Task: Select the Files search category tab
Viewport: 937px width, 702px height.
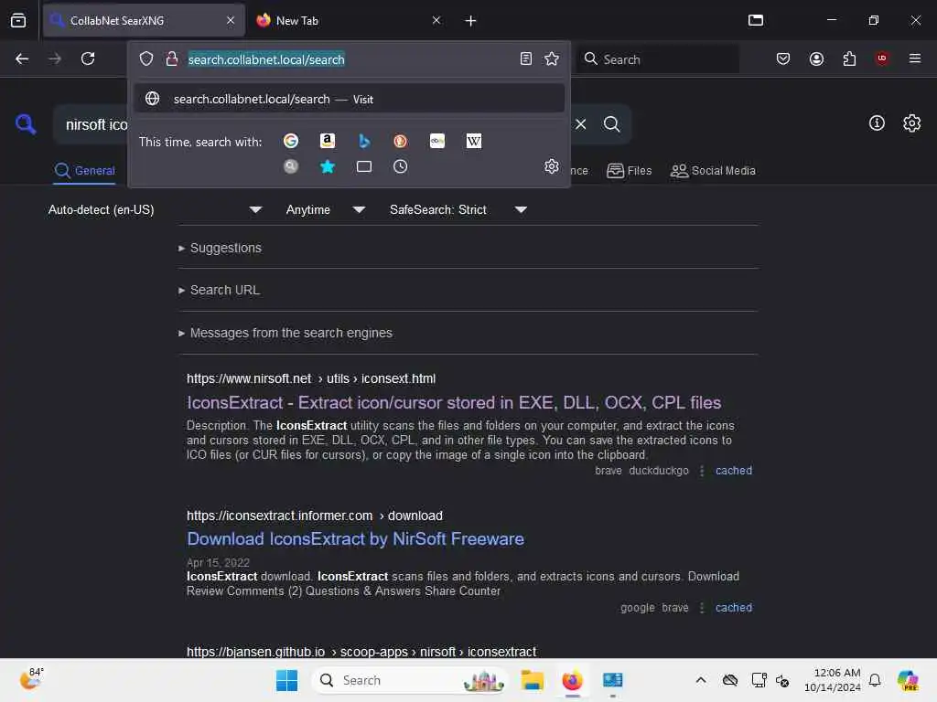Action: (630, 171)
